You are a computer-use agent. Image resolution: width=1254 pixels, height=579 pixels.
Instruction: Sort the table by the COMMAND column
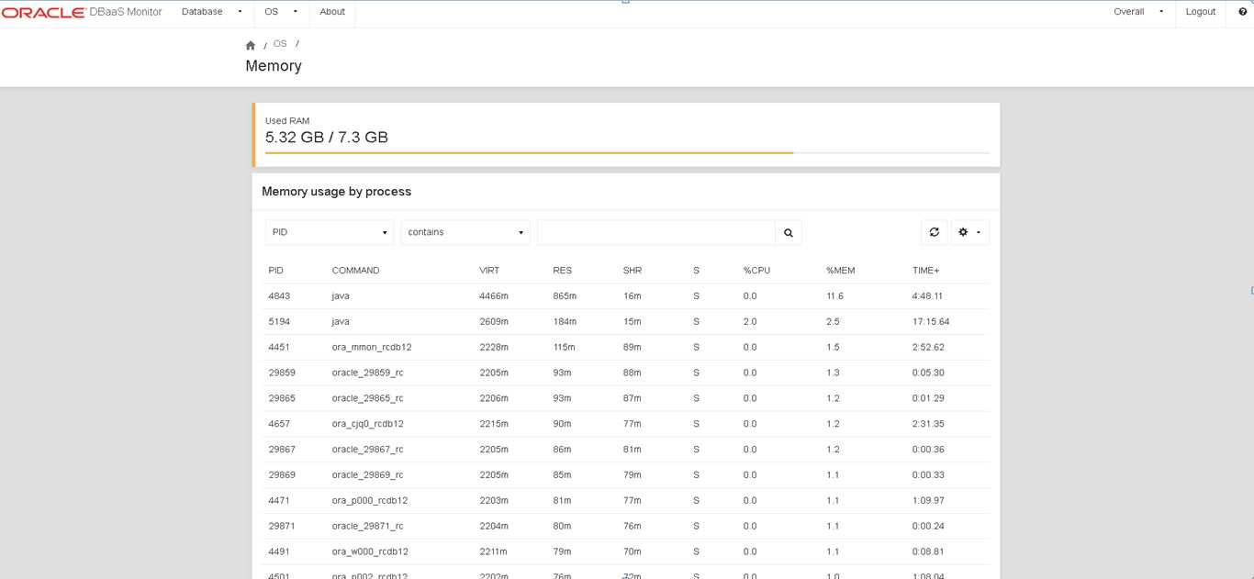tap(354, 270)
